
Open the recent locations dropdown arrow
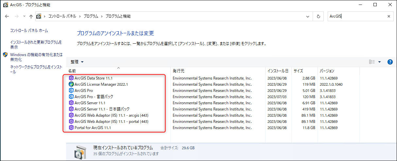point(24,16)
